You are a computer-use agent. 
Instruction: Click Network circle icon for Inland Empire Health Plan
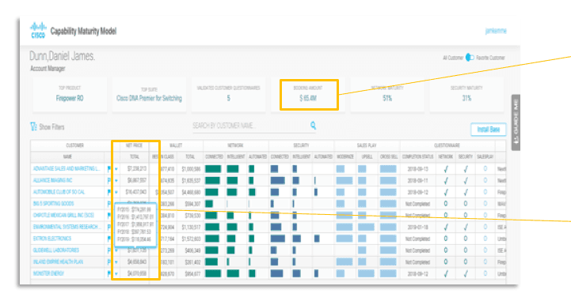tap(446, 262)
